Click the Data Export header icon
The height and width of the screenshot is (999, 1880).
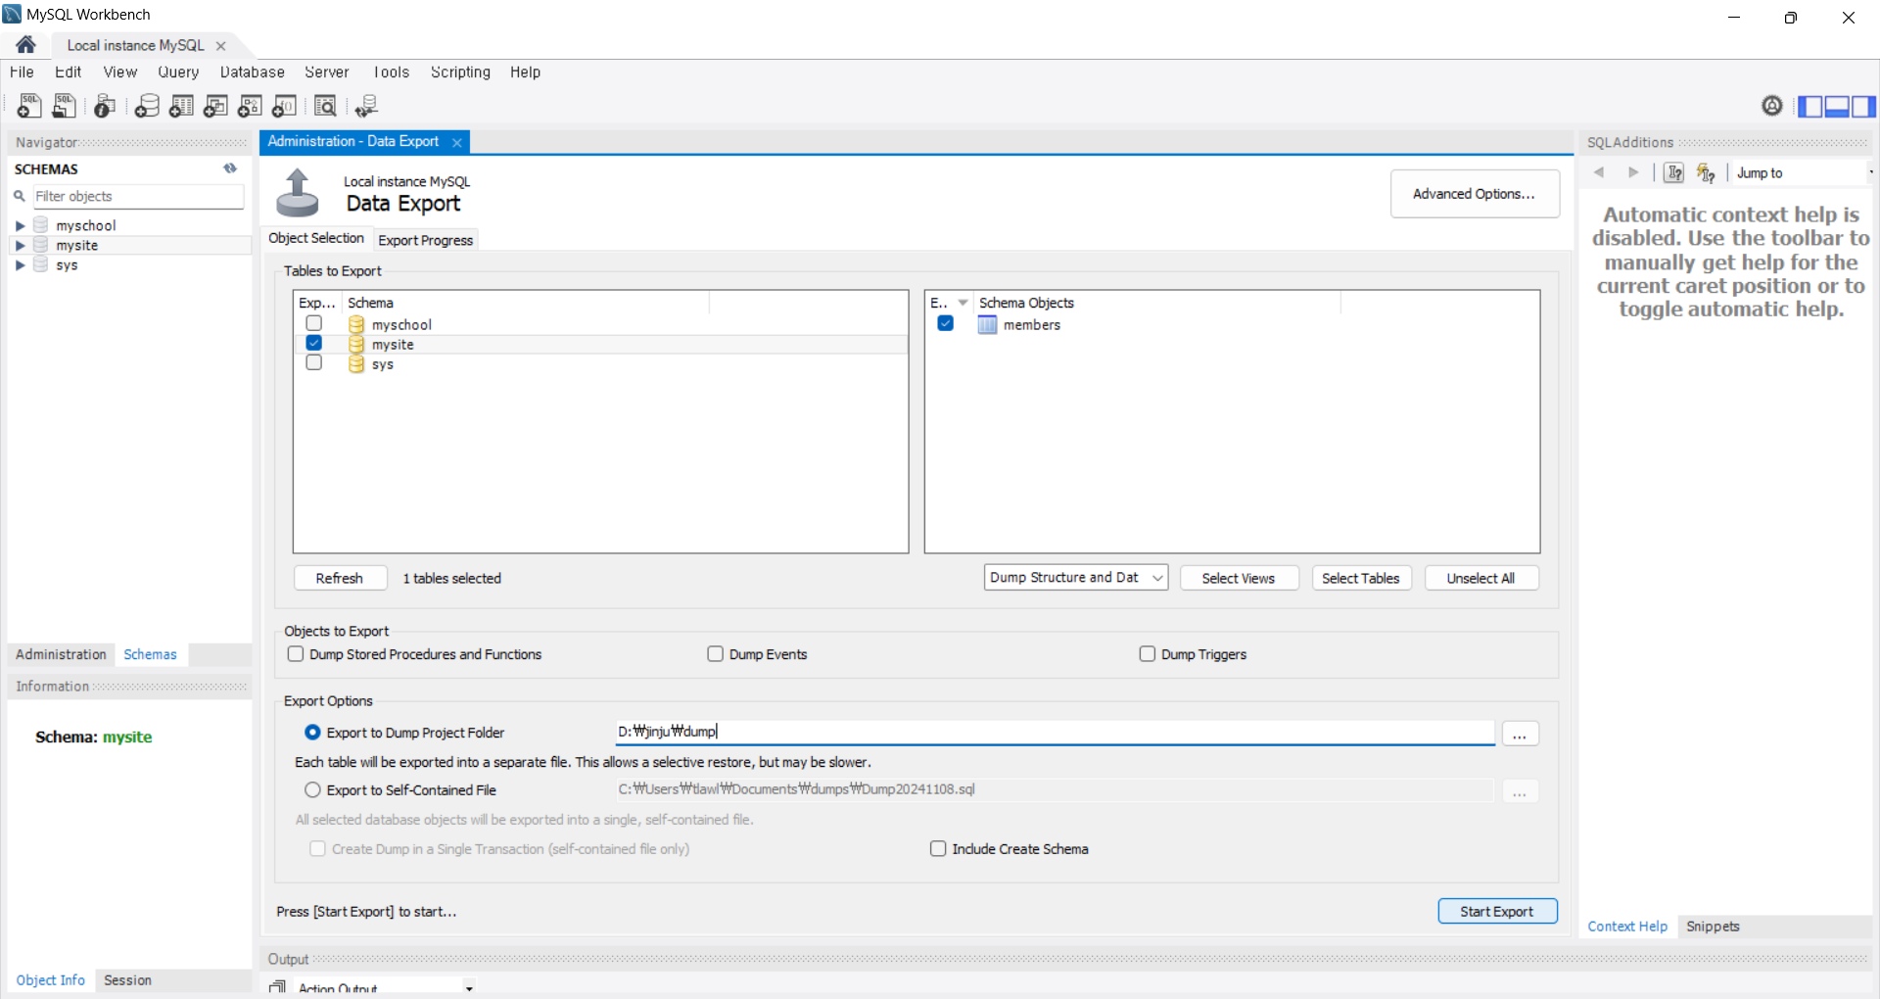(x=298, y=192)
